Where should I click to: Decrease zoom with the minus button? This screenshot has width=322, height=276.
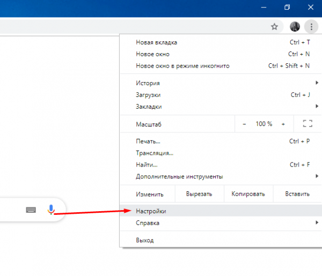[x=244, y=124]
